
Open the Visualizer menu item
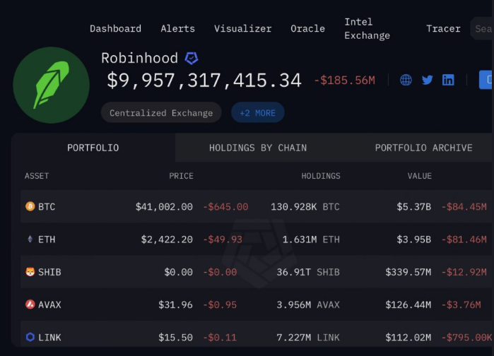point(242,29)
